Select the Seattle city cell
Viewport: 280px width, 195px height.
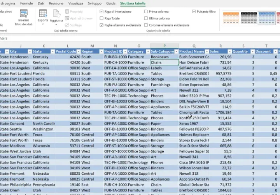[21, 129]
